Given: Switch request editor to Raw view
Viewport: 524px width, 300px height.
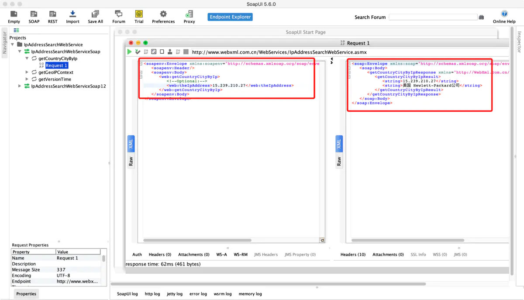Looking at the screenshot, I should [x=131, y=161].
